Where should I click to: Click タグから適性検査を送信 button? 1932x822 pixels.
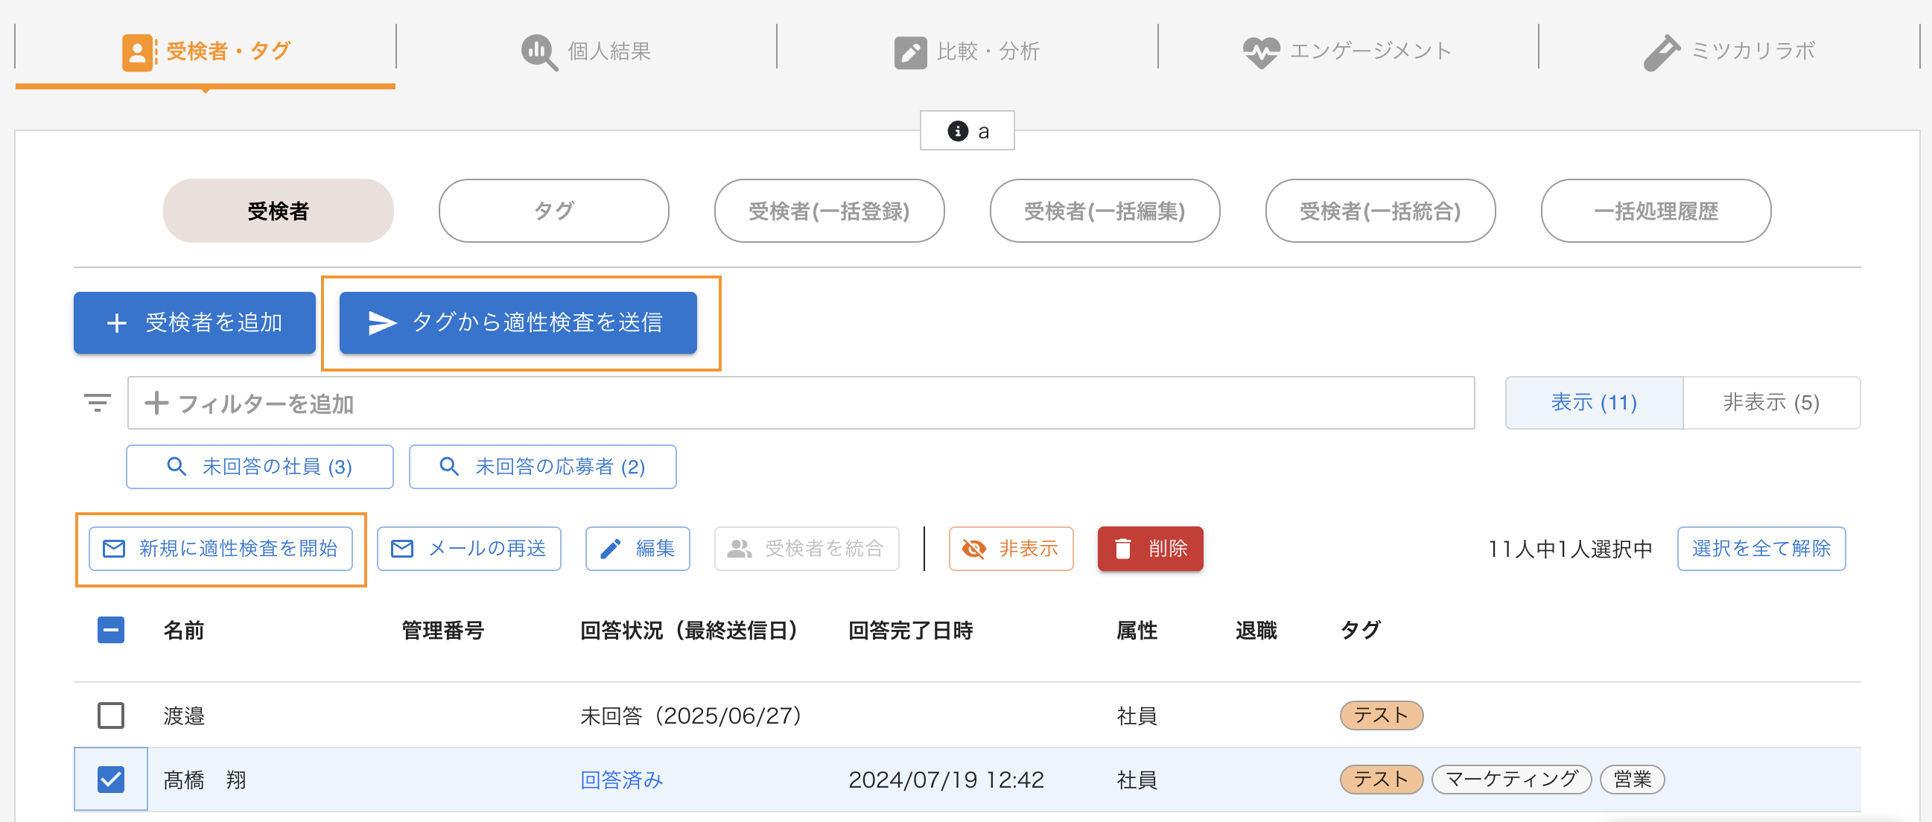(x=518, y=322)
